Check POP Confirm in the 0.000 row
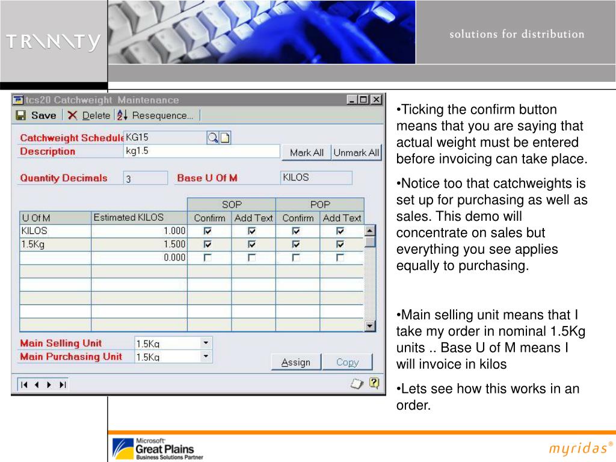Viewport: 616px width, 462px height. (296, 257)
